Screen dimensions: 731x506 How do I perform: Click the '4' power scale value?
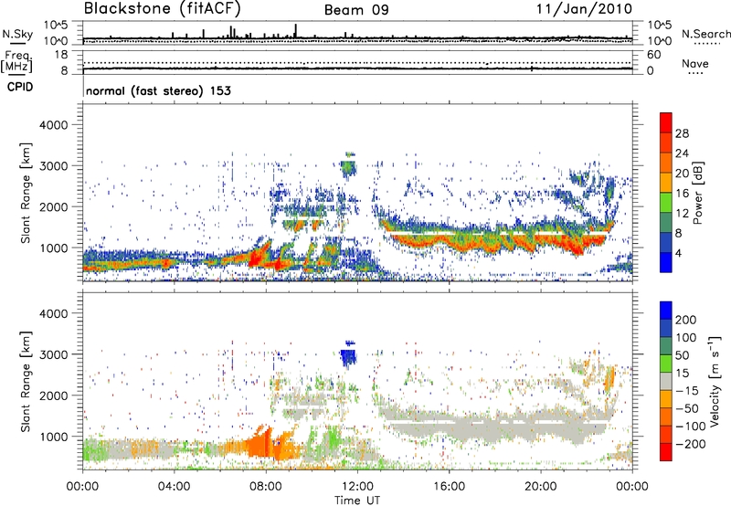[678, 253]
